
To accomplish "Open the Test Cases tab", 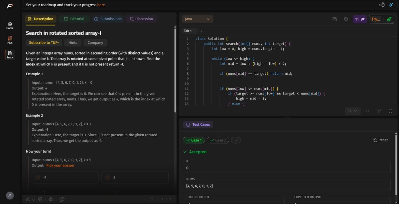I will (x=199, y=124).
